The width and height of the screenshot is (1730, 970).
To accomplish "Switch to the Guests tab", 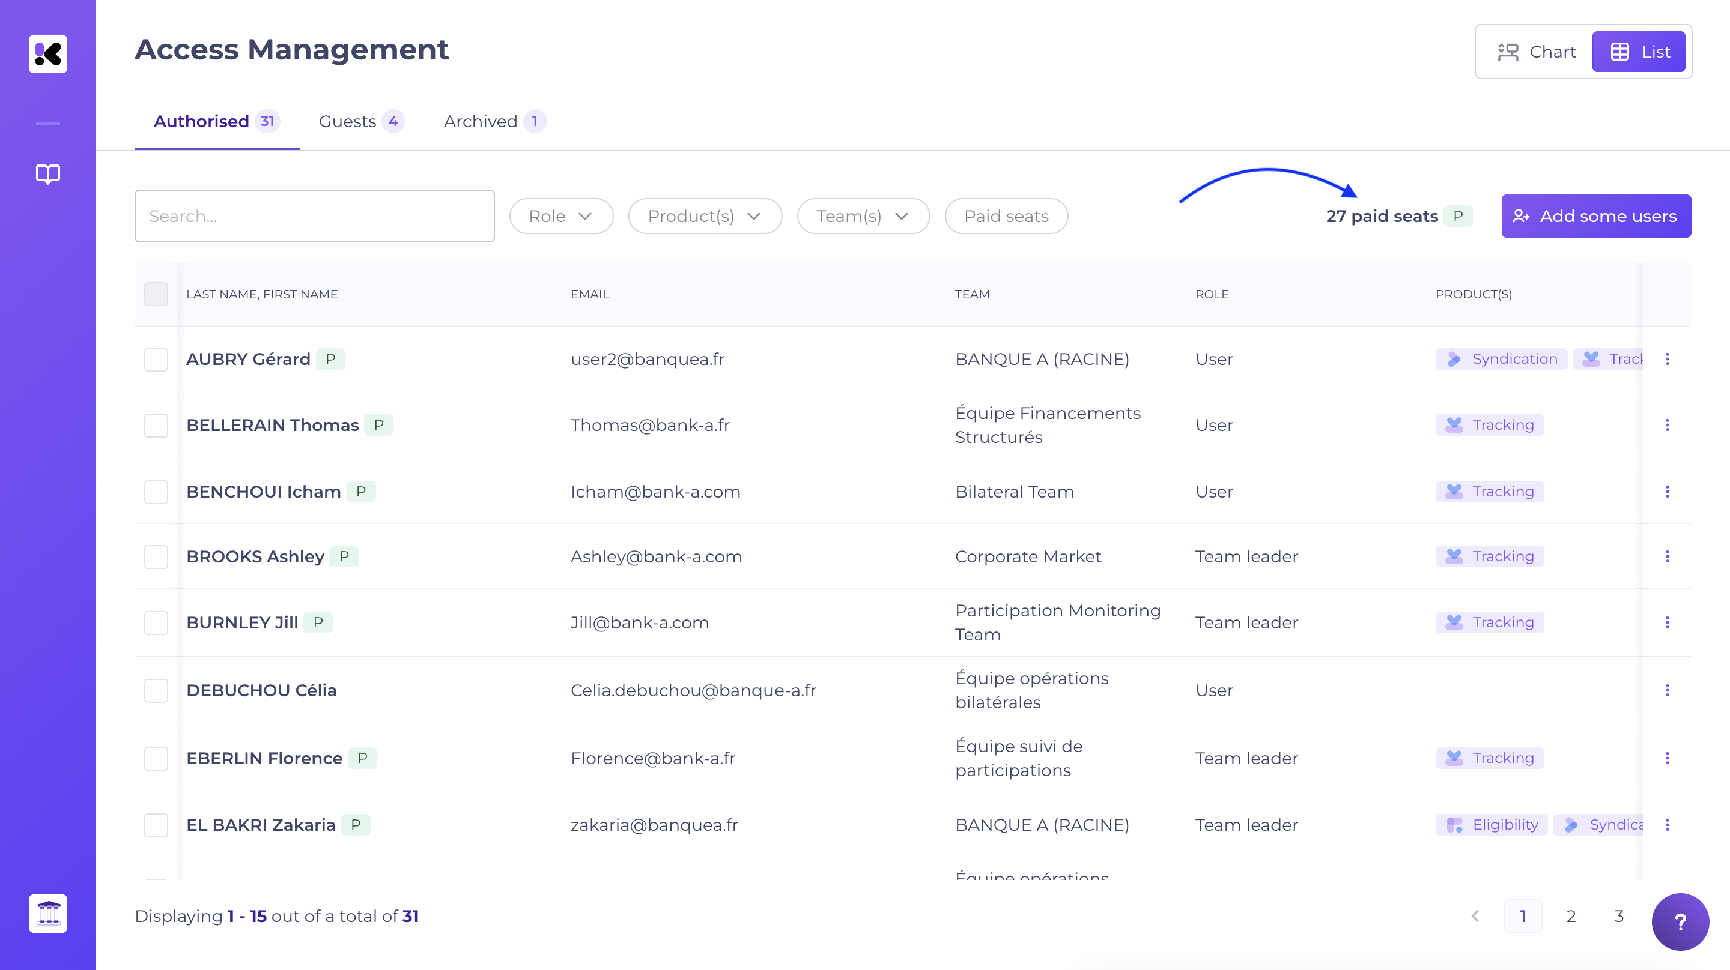I will [x=360, y=121].
